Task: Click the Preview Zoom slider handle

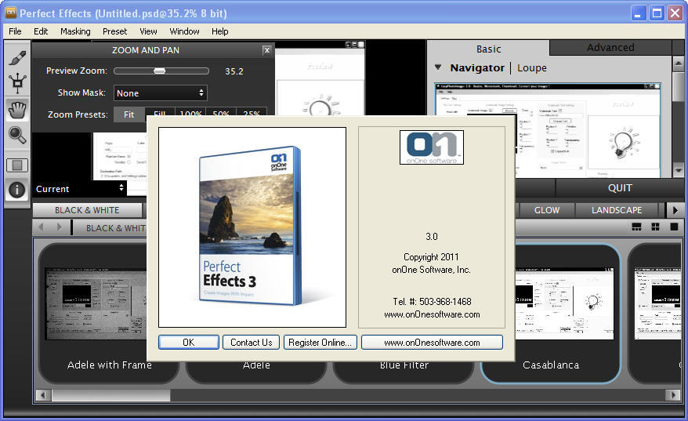Action: [x=159, y=71]
